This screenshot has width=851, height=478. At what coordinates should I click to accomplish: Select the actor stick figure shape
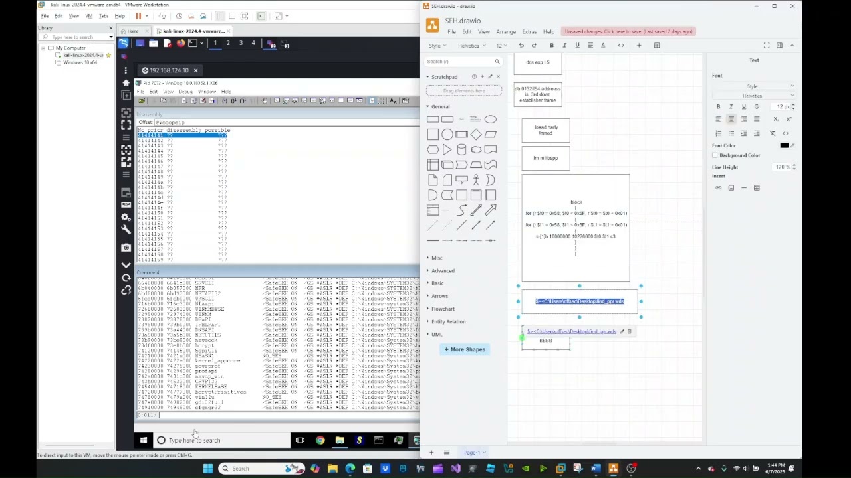pyautogui.click(x=476, y=180)
